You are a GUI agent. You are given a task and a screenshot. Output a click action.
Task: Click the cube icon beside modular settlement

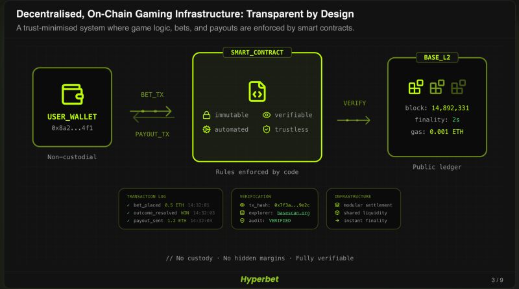(337, 205)
